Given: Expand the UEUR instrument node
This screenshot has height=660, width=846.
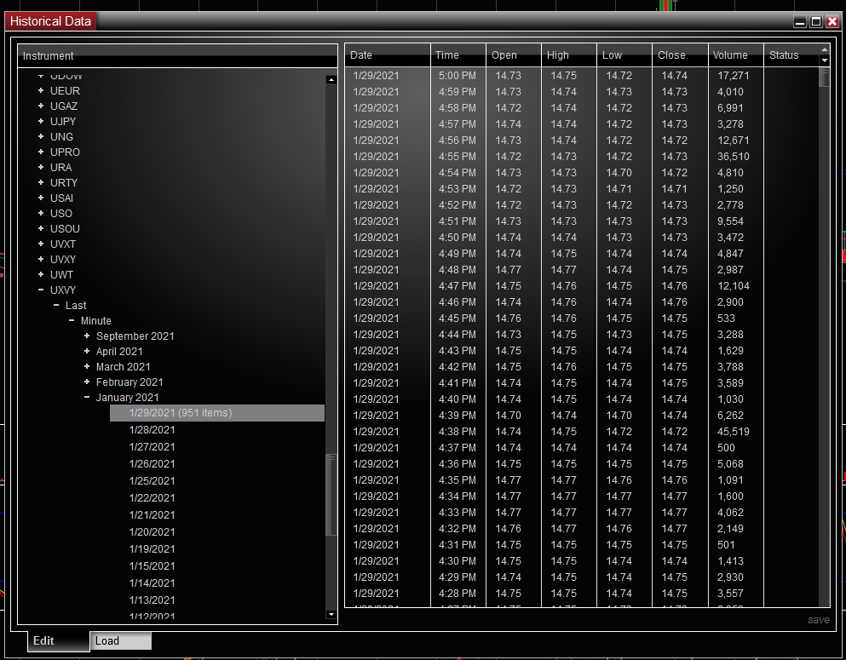Looking at the screenshot, I should point(41,90).
